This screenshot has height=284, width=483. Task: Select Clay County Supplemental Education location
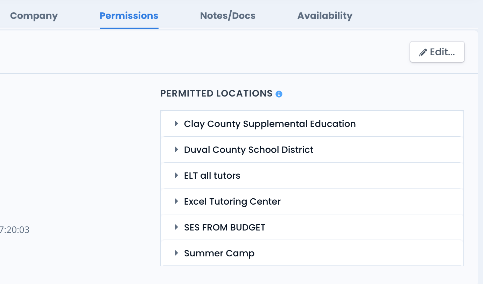click(x=270, y=124)
